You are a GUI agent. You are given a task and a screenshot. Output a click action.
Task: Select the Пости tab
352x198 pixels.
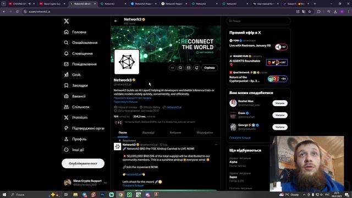(x=123, y=133)
